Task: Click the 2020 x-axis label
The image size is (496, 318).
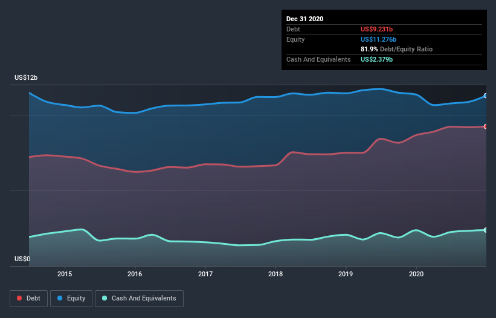Action: [x=416, y=274]
